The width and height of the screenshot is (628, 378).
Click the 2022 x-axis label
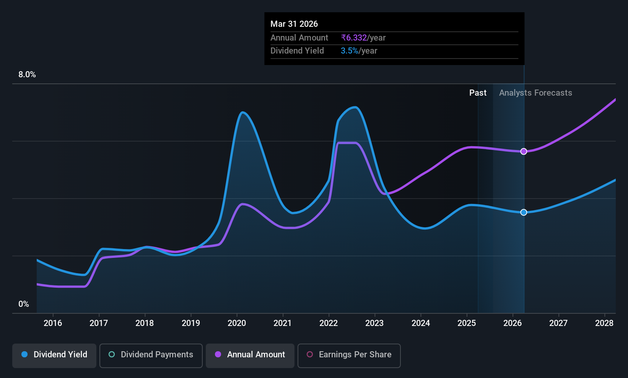pos(329,323)
